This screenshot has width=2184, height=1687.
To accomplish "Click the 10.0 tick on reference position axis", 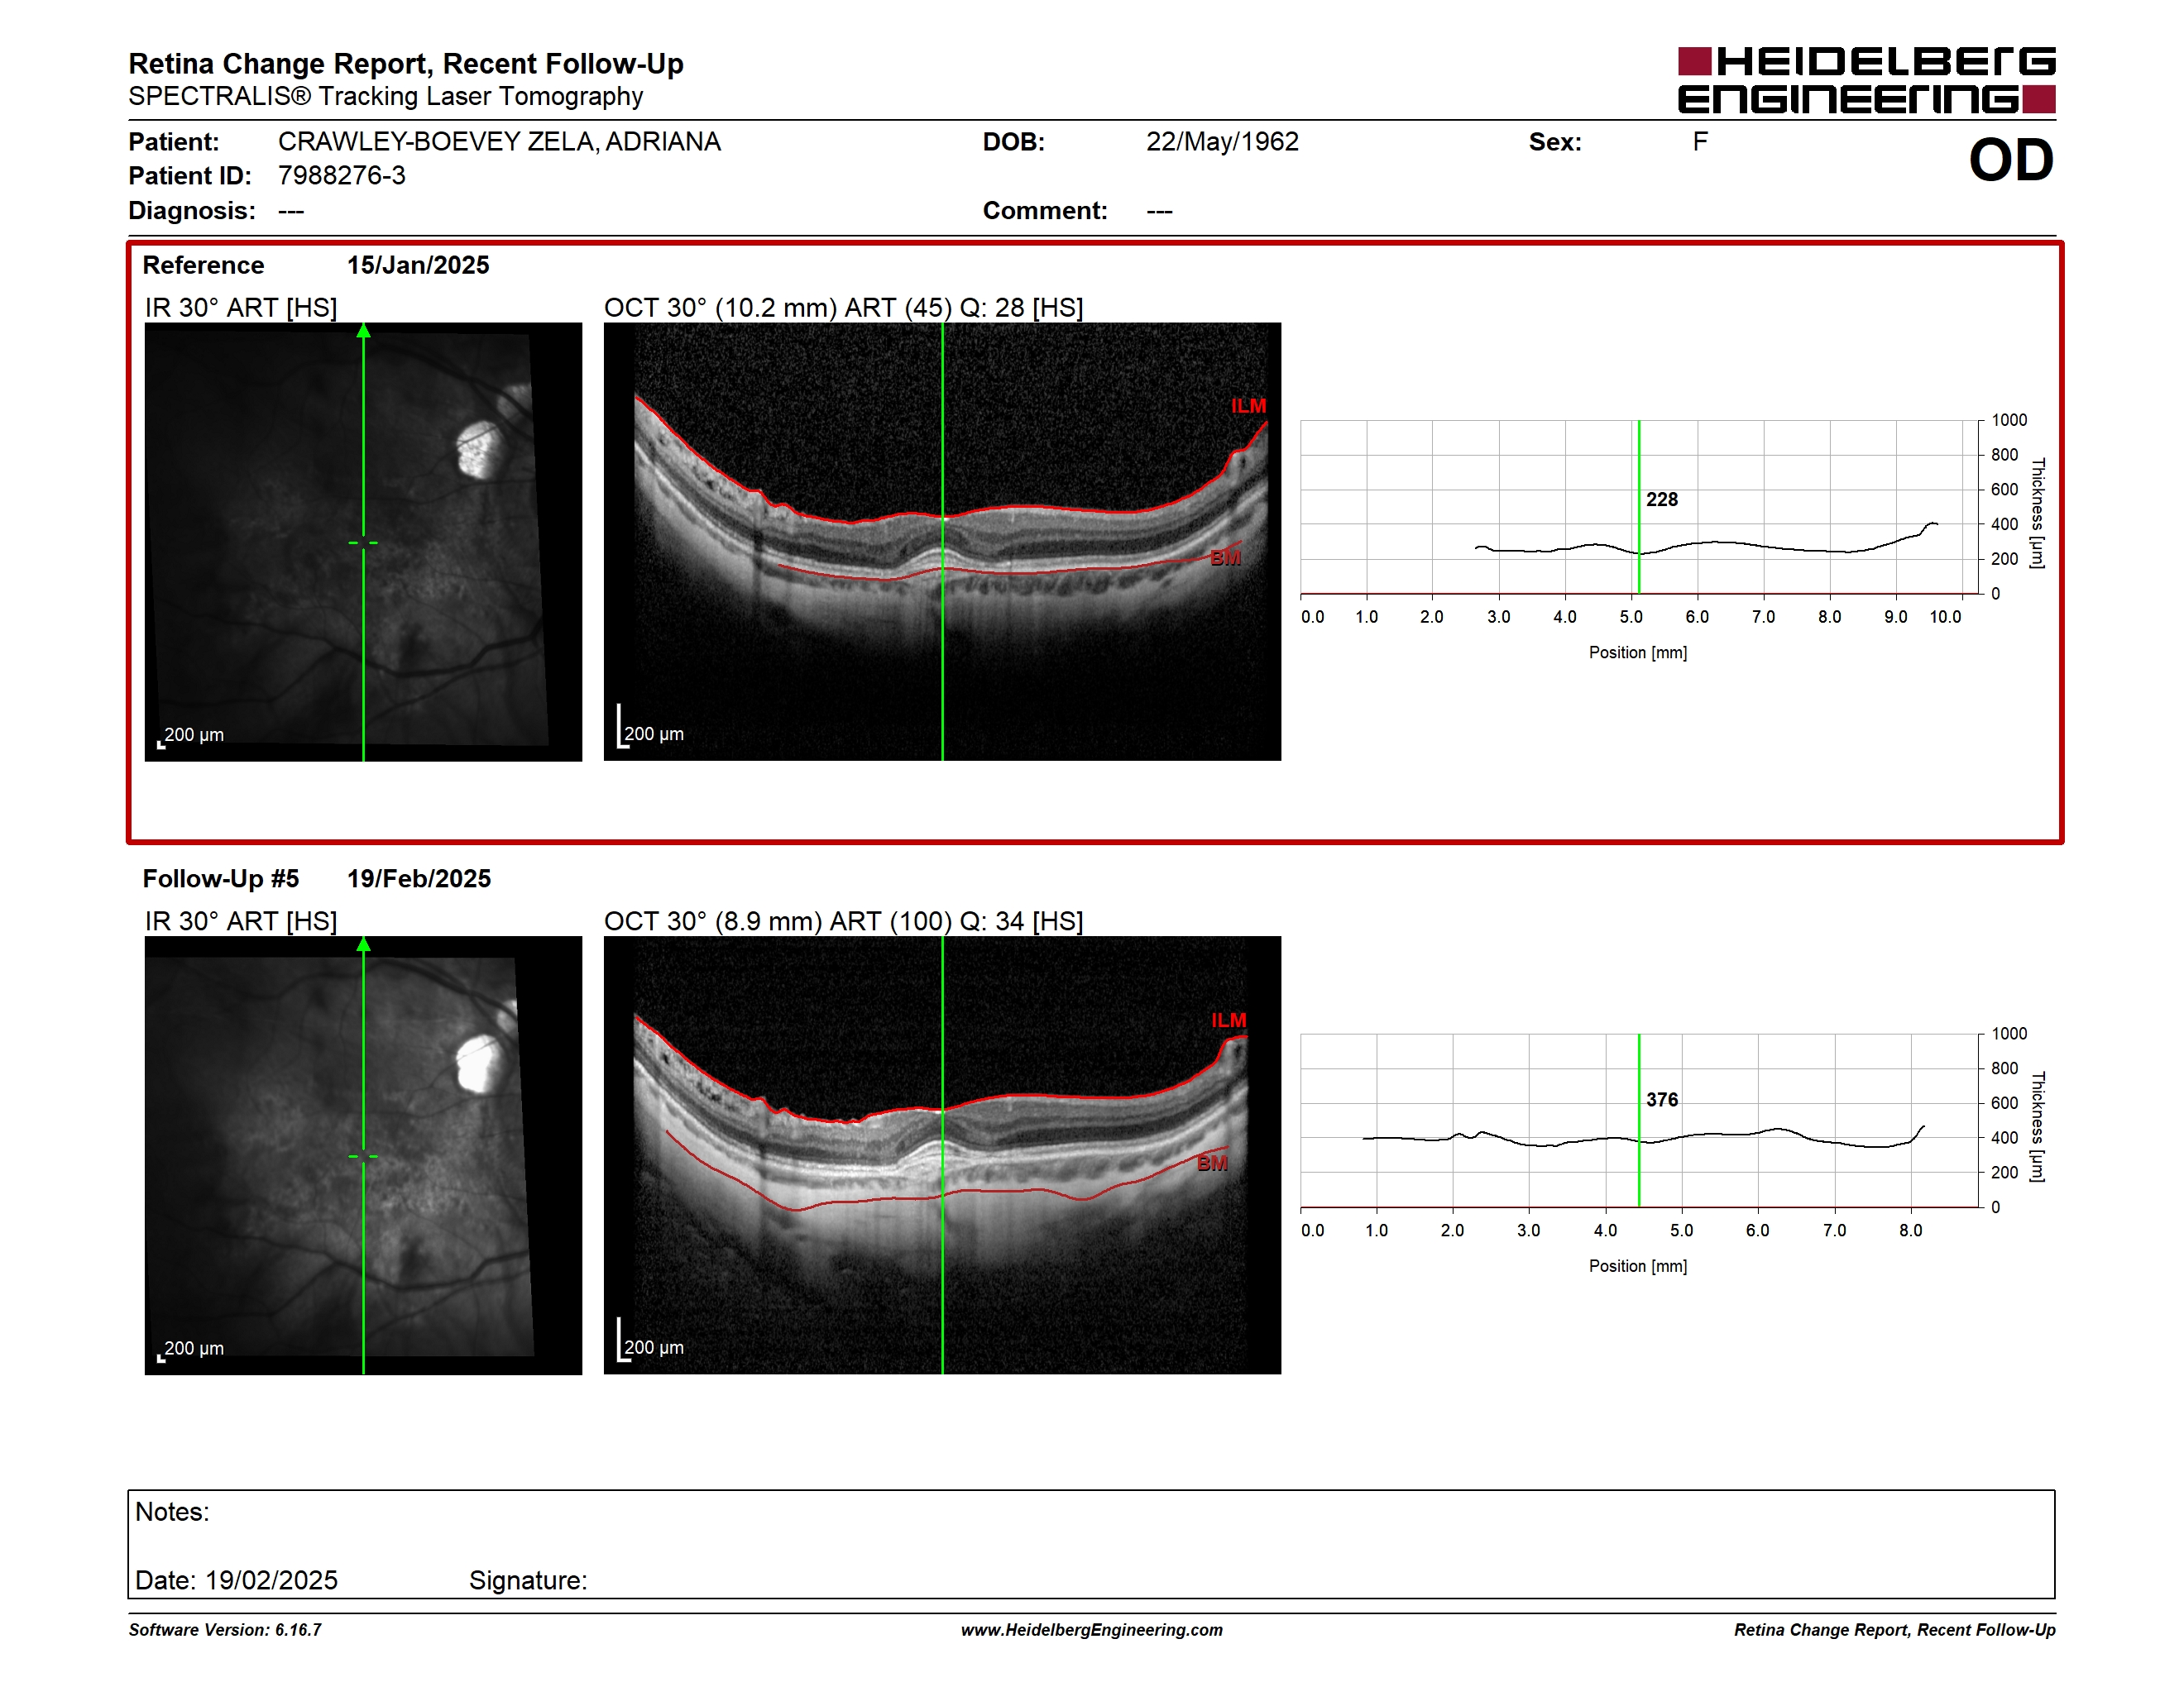I will [x=1945, y=618].
